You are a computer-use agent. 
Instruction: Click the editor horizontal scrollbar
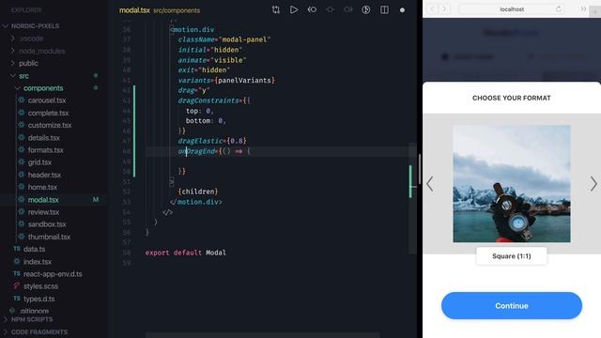pyautogui.click(x=263, y=335)
